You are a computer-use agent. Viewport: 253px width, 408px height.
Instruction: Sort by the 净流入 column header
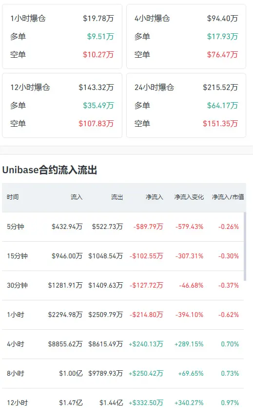(154, 197)
